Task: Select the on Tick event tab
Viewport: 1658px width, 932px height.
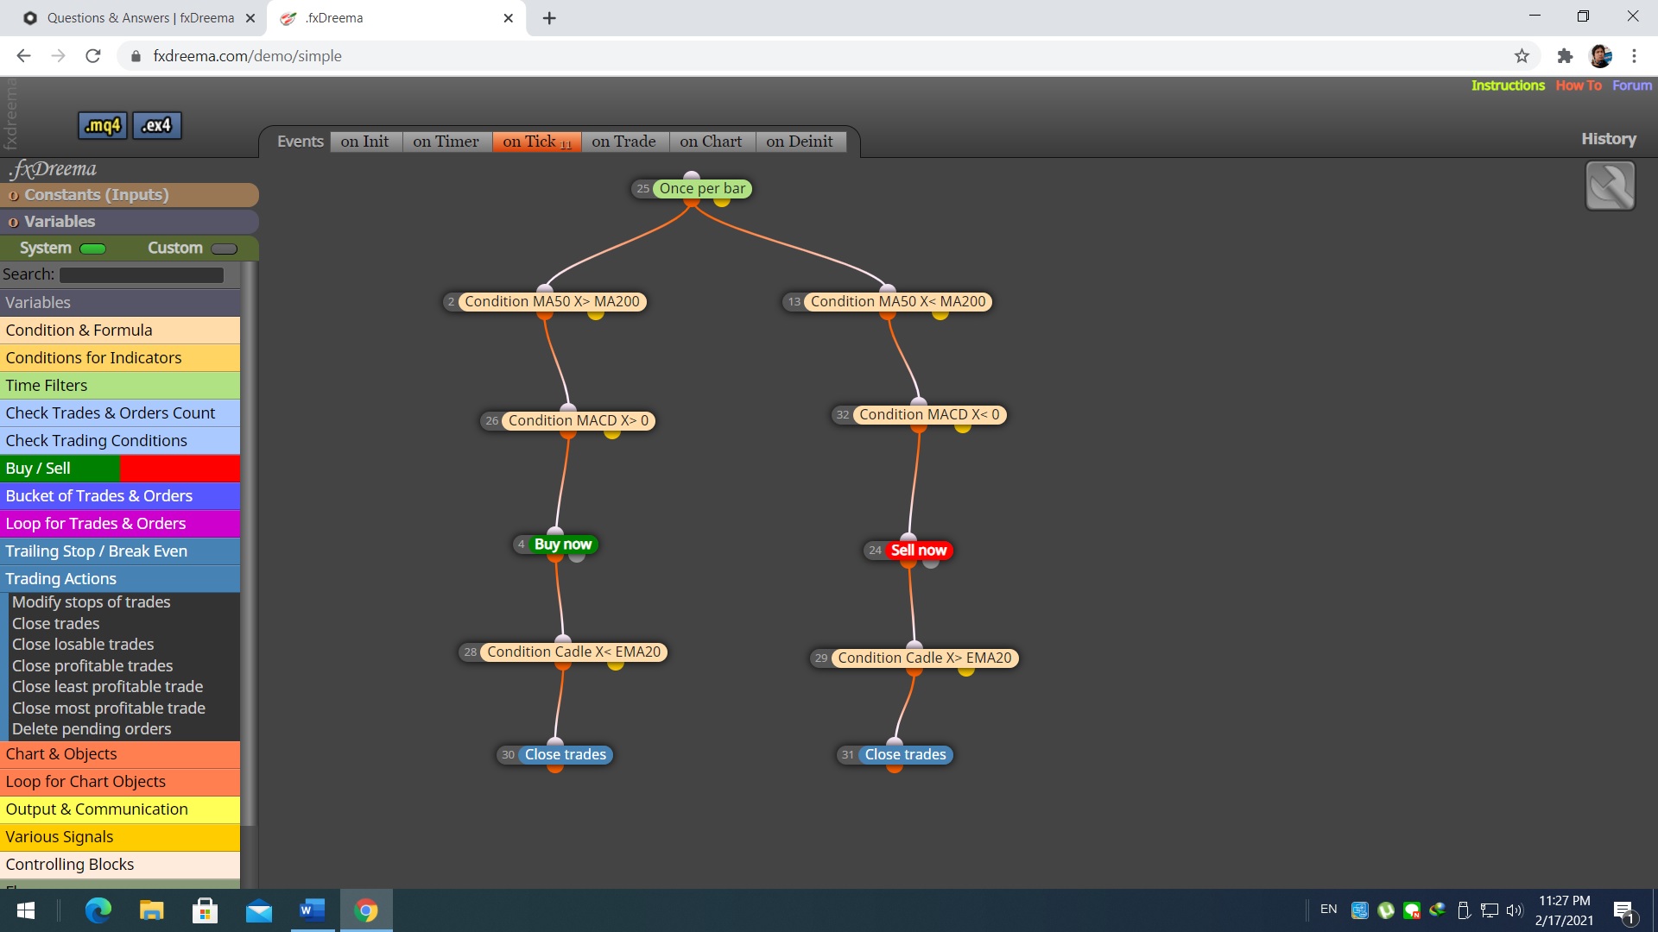Action: tap(536, 142)
